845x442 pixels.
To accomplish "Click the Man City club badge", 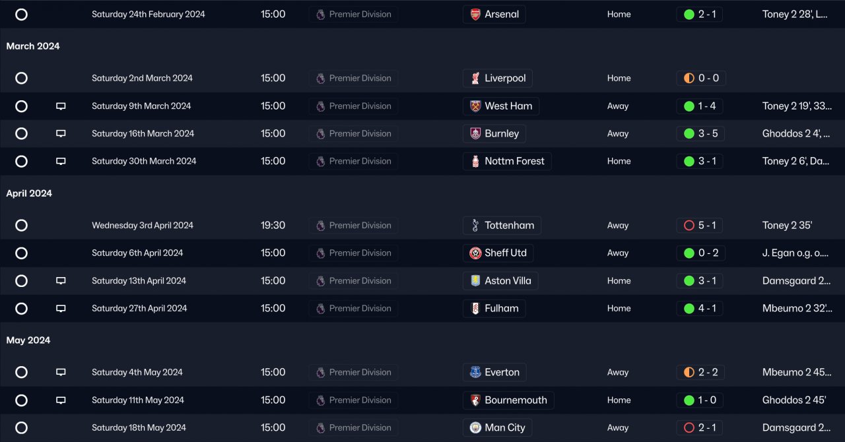I will pyautogui.click(x=475, y=427).
